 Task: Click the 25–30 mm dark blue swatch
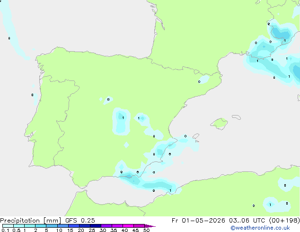click(x=96, y=226)
